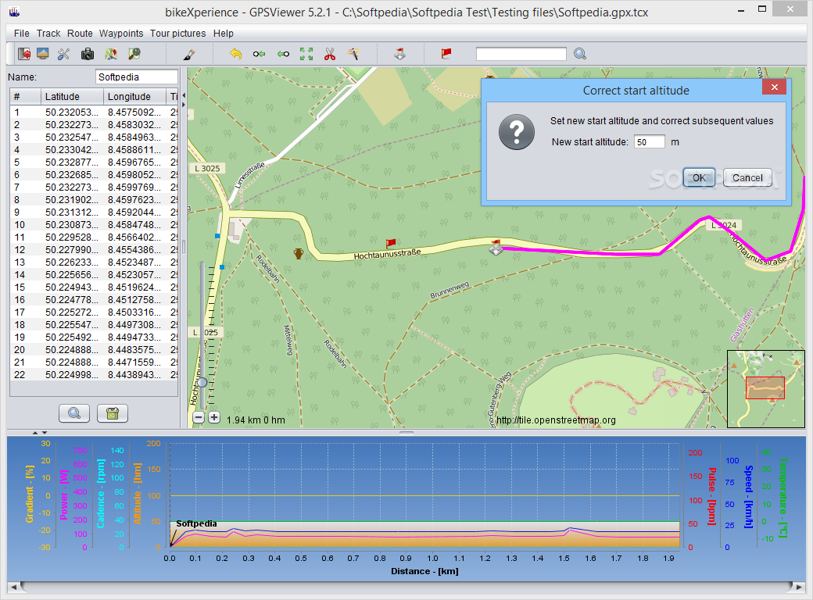813x600 pixels.
Task: Click the map zoom slider handle
Action: pos(202,382)
